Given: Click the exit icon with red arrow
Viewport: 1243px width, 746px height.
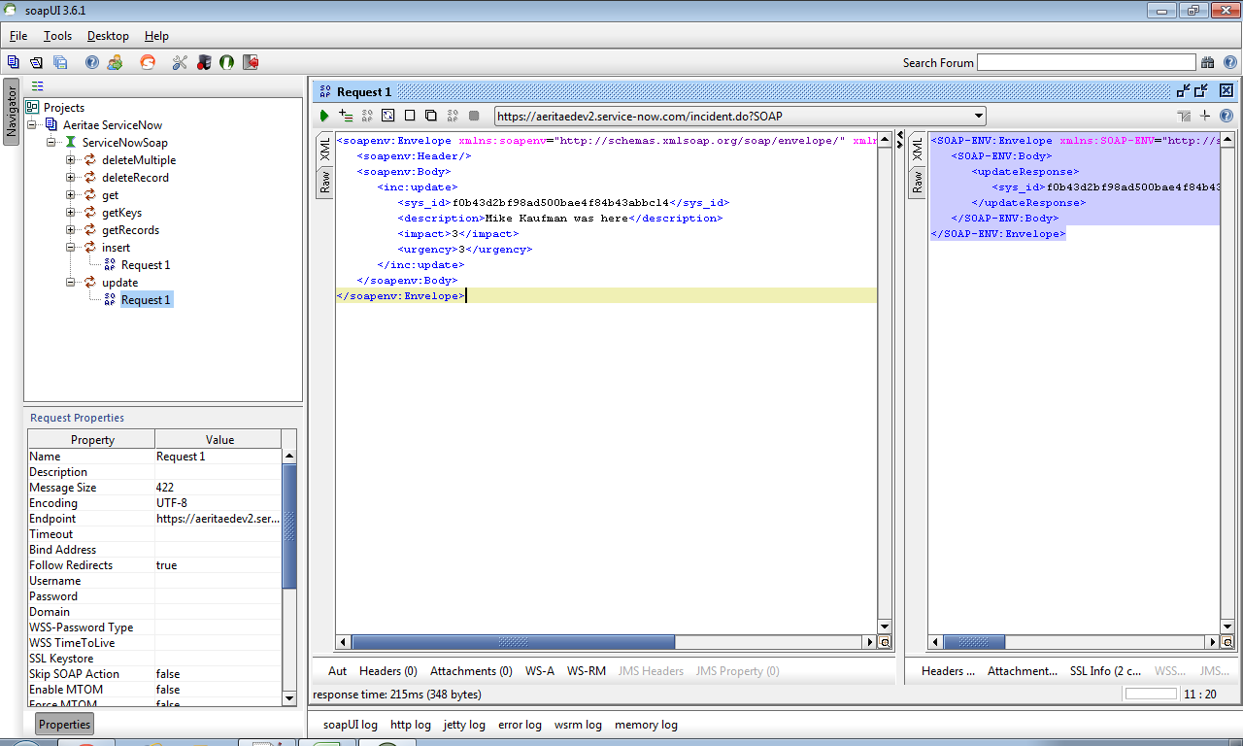Looking at the screenshot, I should click(x=251, y=62).
